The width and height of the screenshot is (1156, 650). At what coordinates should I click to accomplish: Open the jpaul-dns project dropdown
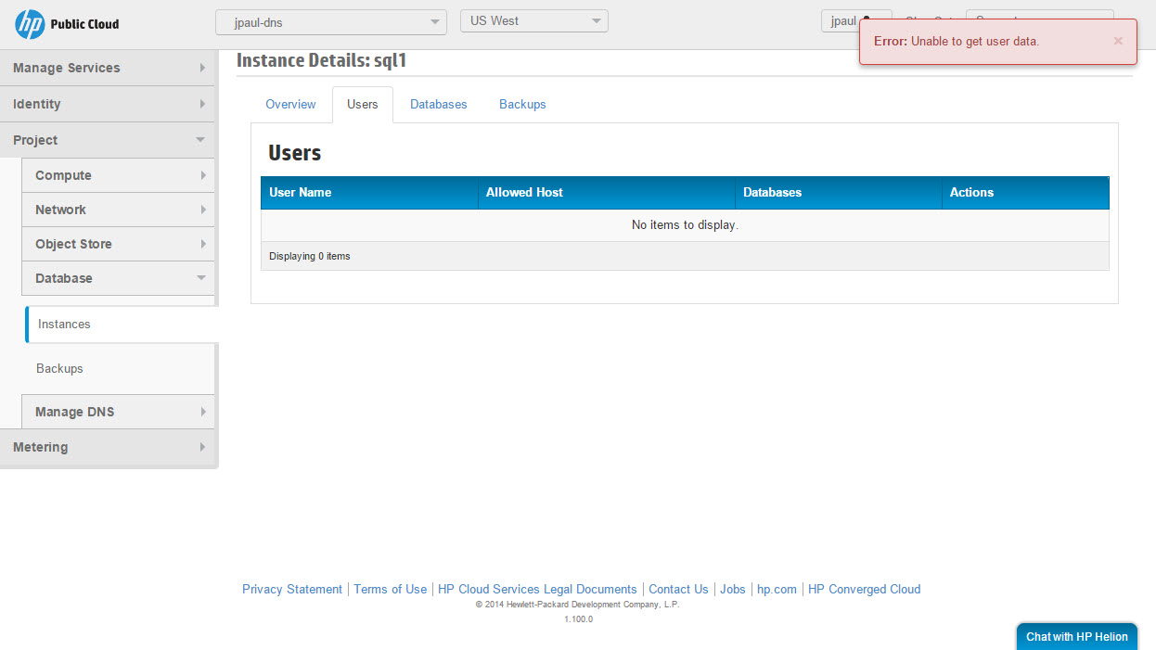[x=331, y=21]
